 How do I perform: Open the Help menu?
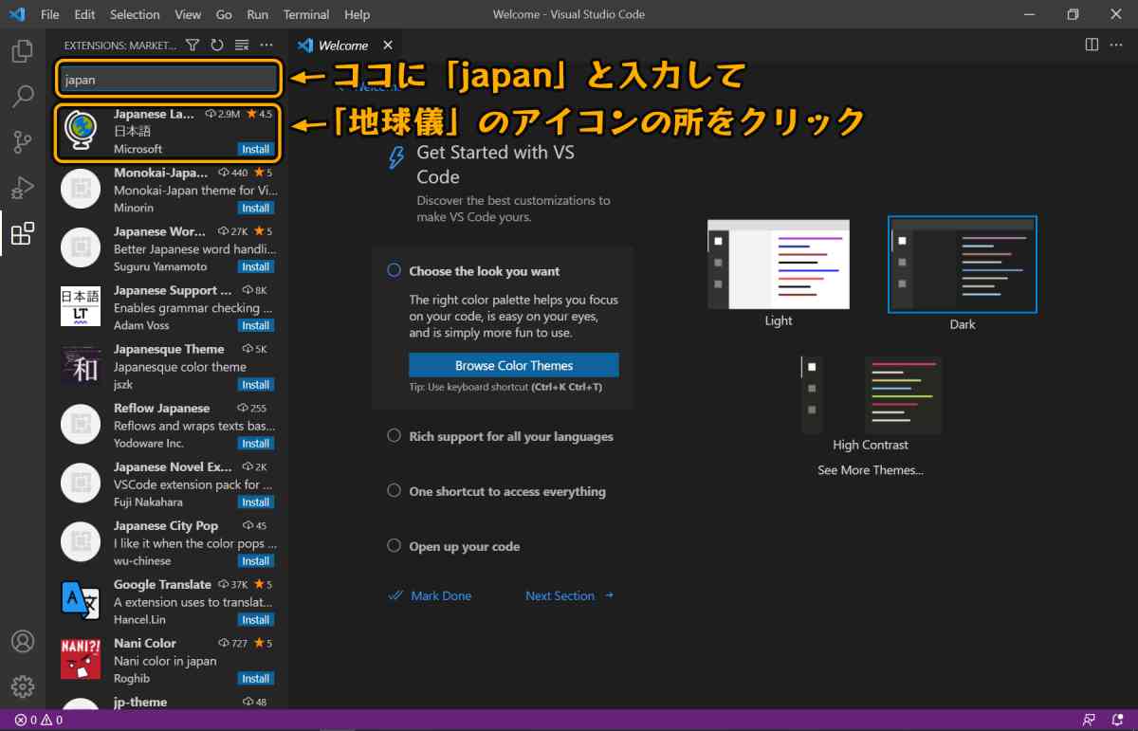[x=358, y=14]
